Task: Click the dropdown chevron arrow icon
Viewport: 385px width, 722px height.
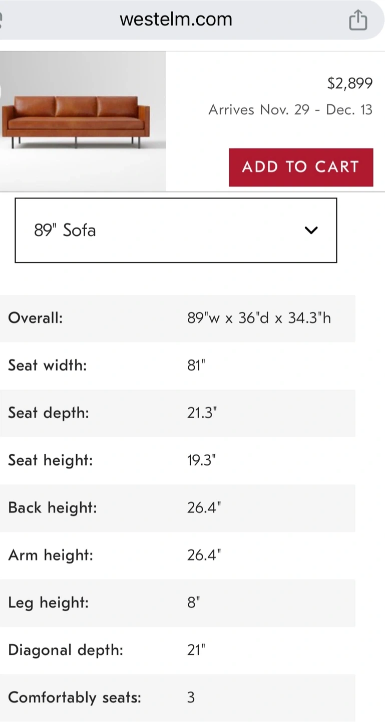Action: [x=311, y=230]
